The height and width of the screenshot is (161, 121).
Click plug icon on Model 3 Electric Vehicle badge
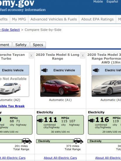point(96,70)
